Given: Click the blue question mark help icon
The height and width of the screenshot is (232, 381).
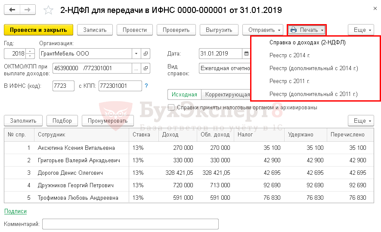Looking at the screenshot, I should (x=146, y=86).
